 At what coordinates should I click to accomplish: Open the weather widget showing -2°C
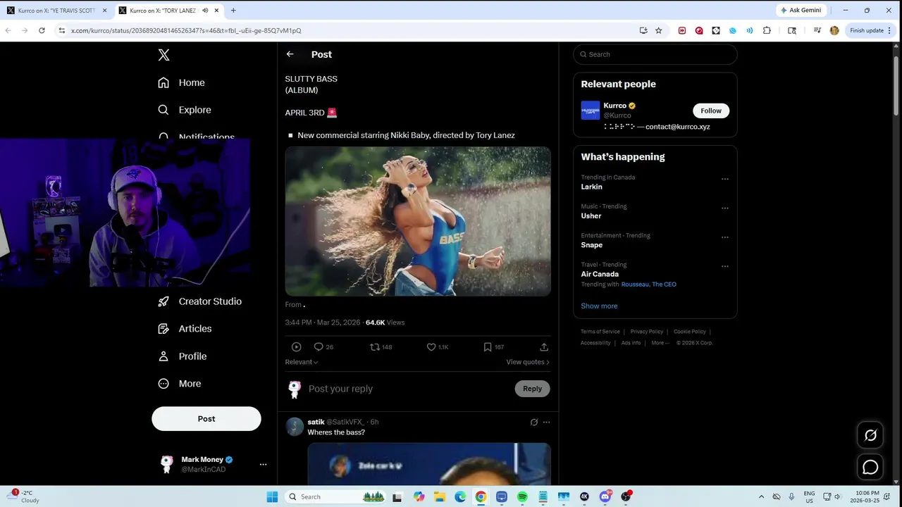(23, 496)
